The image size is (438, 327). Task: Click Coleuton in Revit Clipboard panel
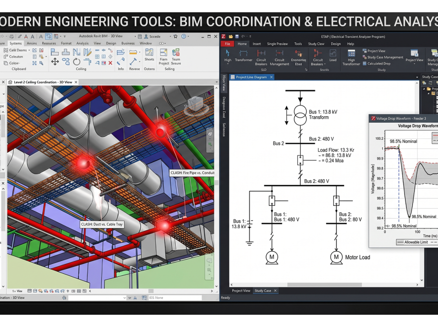(x=13, y=57)
